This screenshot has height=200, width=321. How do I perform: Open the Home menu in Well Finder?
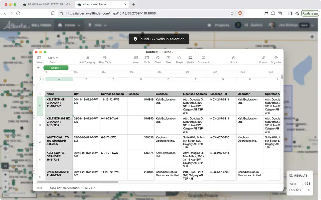pos(69,25)
